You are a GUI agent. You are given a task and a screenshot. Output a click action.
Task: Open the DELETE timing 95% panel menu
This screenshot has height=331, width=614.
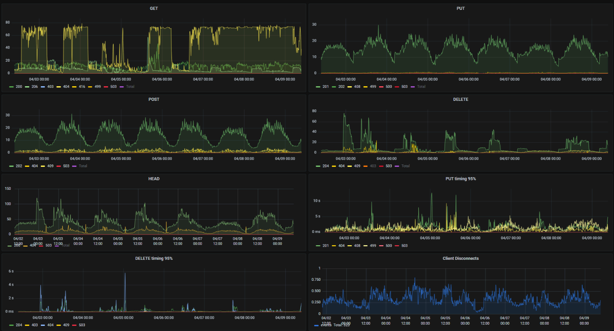154,258
